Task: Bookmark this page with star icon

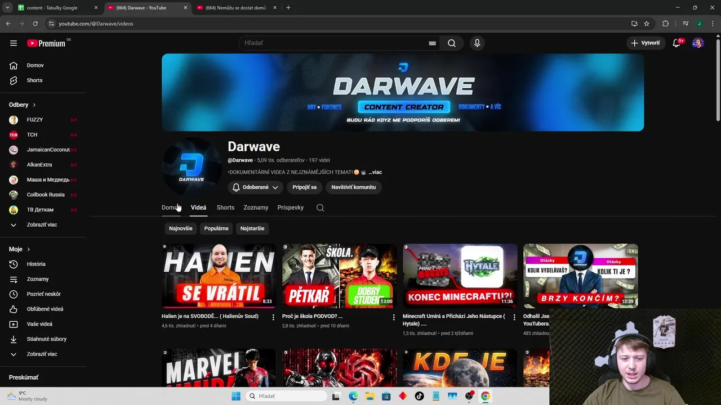Action: tap(647, 24)
